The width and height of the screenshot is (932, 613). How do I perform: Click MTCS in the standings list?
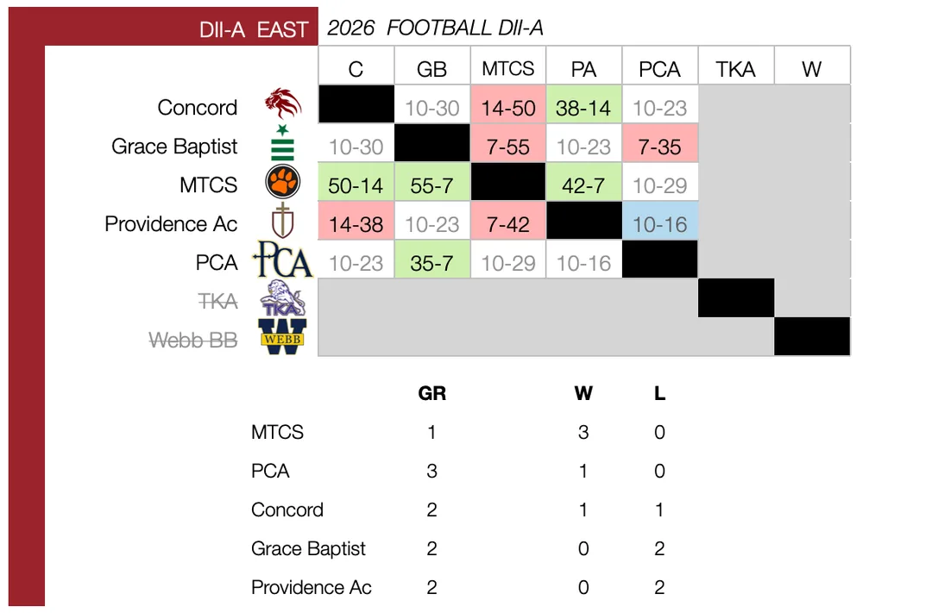278,432
